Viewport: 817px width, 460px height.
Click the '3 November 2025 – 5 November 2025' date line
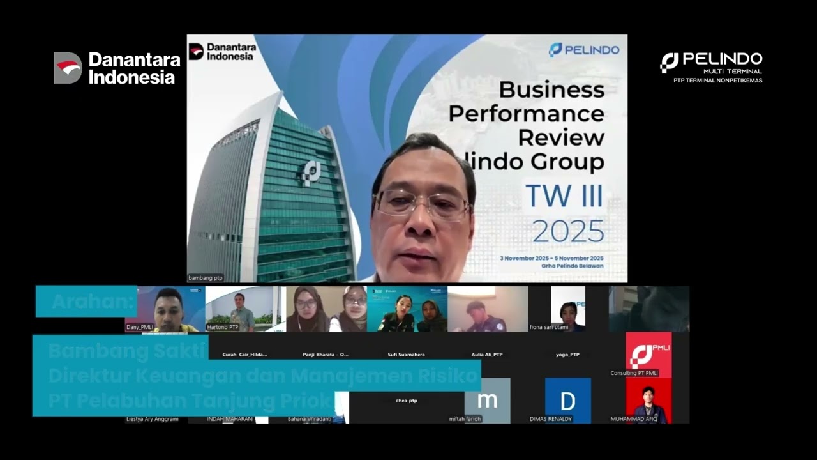(x=551, y=258)
